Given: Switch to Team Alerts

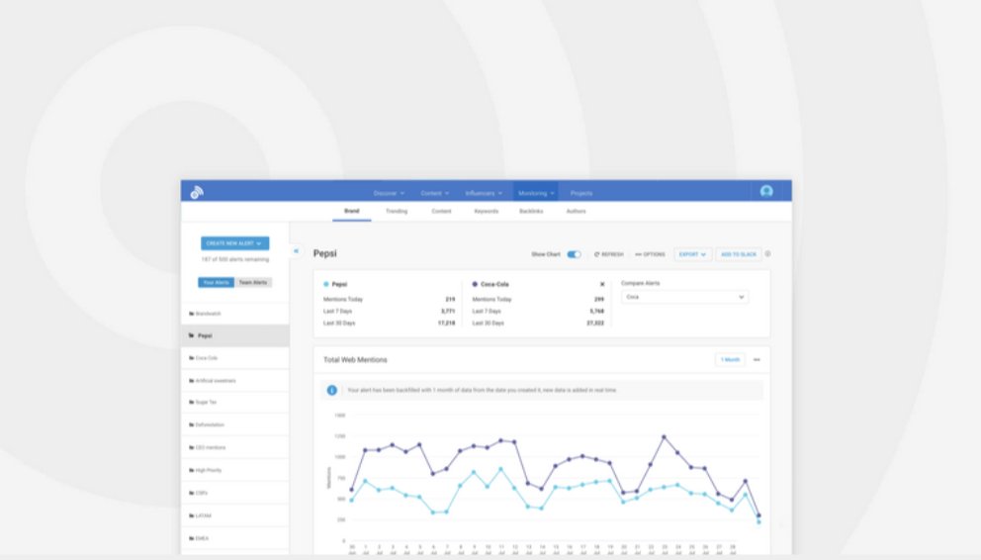Looking at the screenshot, I should (253, 283).
